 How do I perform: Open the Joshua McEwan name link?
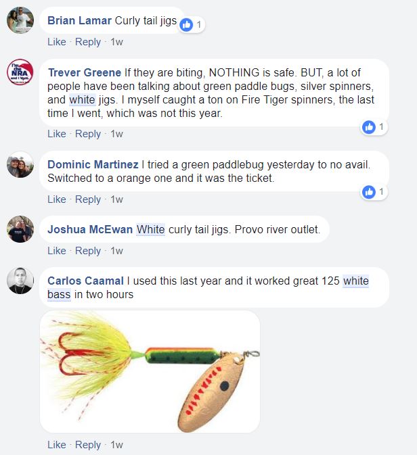(x=90, y=230)
